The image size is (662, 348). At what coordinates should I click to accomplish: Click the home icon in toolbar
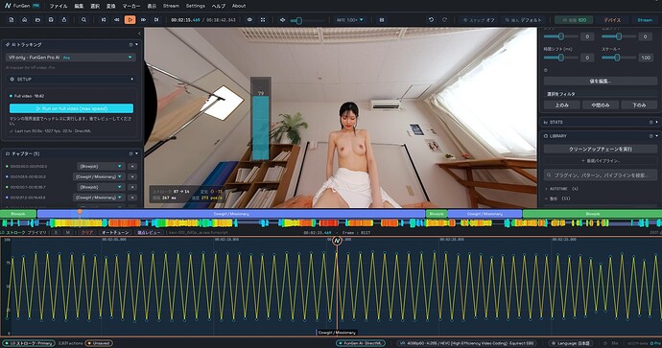[x=25, y=20]
